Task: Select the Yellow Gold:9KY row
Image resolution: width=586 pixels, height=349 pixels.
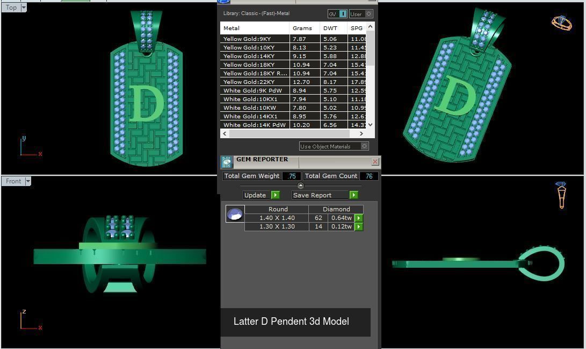Action: click(293, 39)
